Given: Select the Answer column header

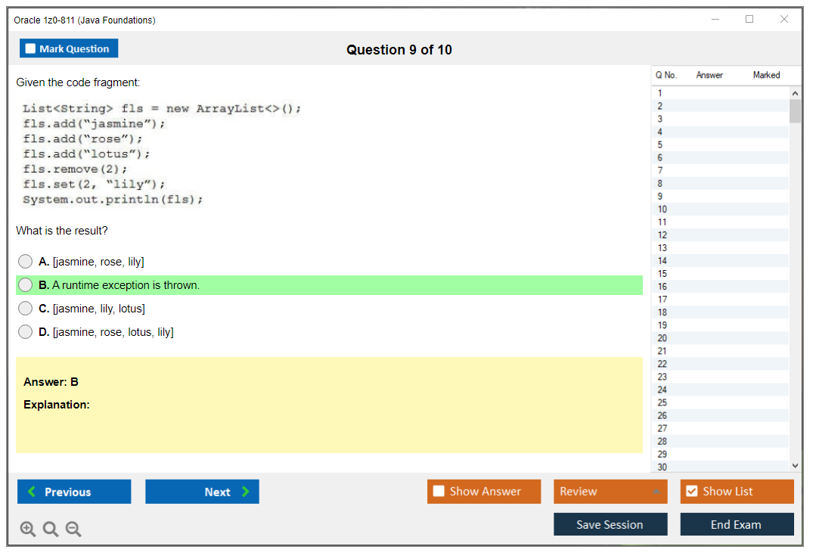Looking at the screenshot, I should (709, 75).
